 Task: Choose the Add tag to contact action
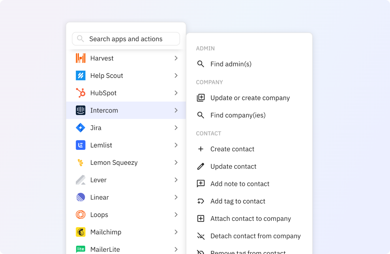tap(249, 201)
